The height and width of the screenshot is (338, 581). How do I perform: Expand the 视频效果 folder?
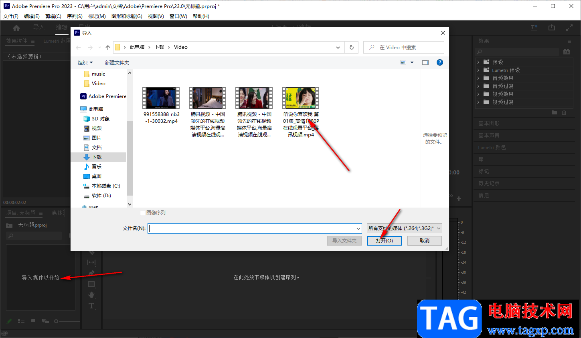point(478,94)
